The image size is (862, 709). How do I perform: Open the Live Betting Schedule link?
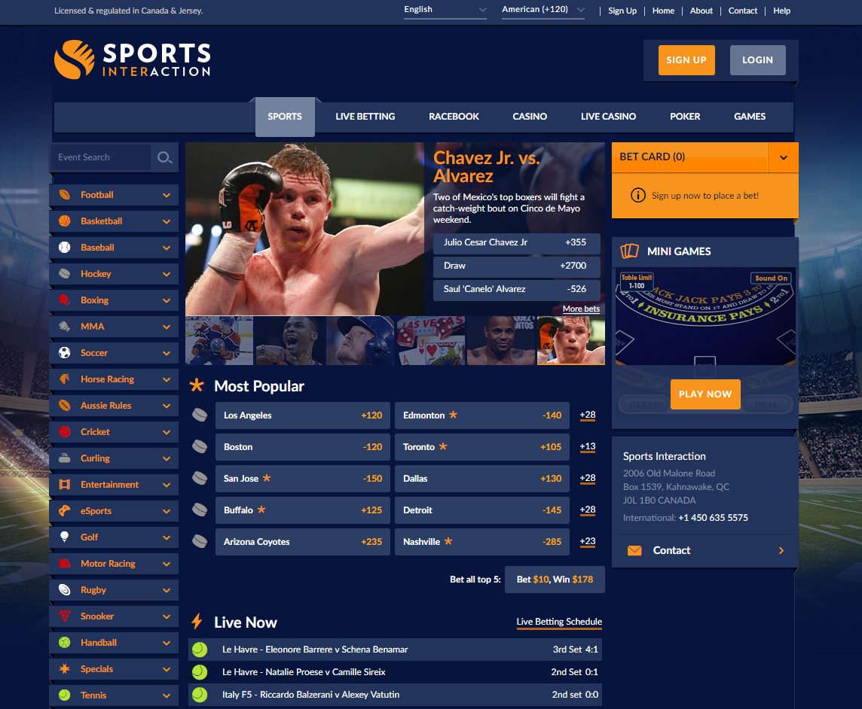point(559,622)
